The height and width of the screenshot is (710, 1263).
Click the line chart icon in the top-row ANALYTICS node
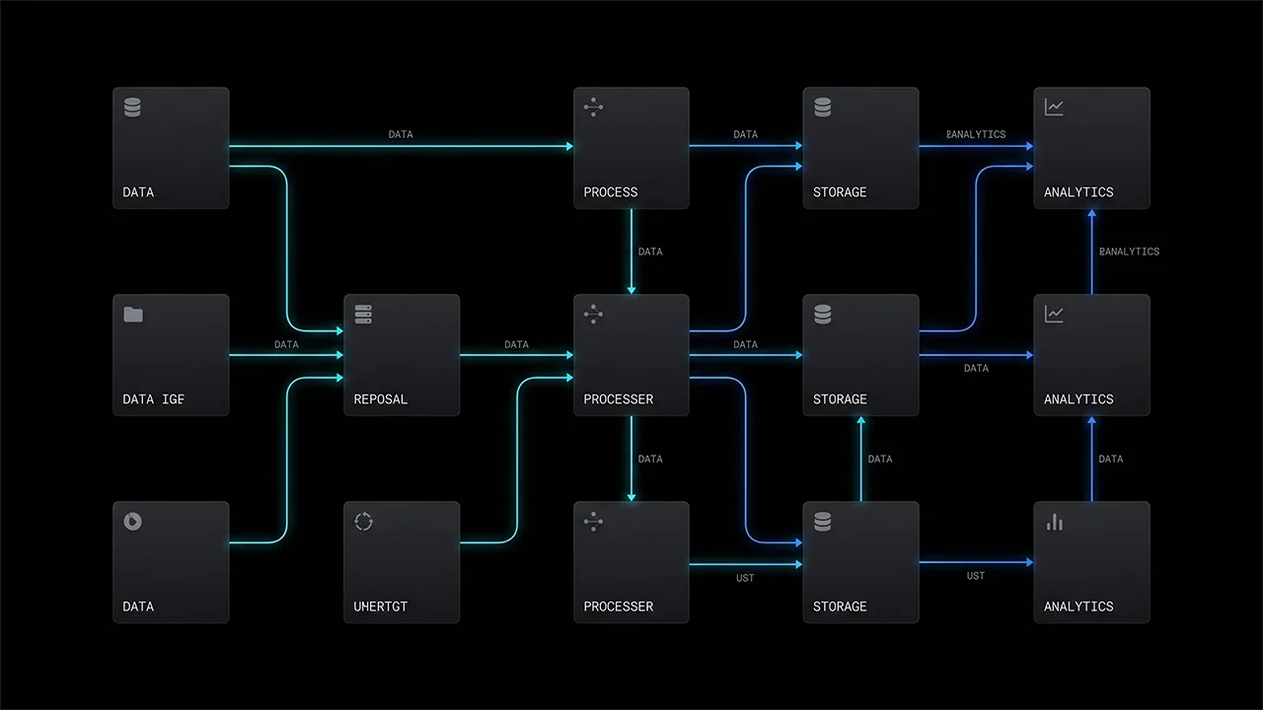pyautogui.click(x=1054, y=107)
